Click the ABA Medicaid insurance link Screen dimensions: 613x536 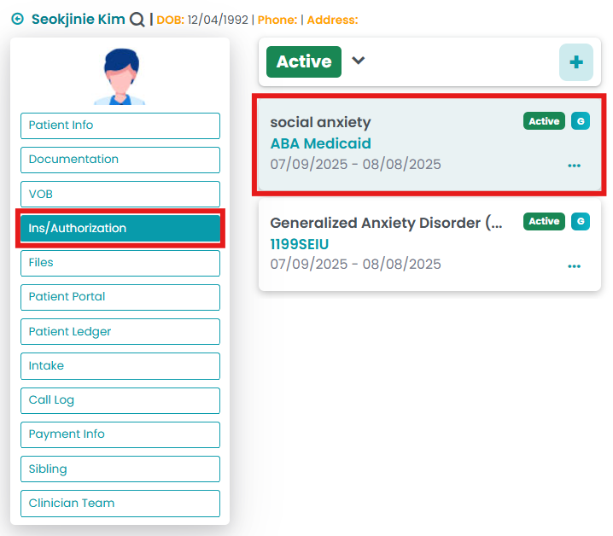[x=320, y=143]
